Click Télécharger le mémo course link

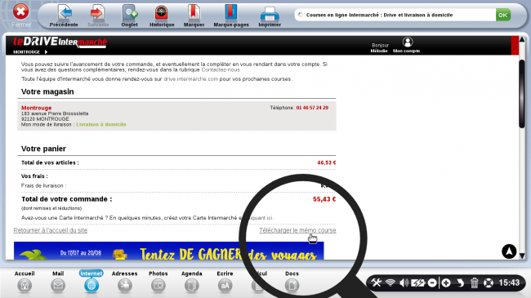coord(297,230)
